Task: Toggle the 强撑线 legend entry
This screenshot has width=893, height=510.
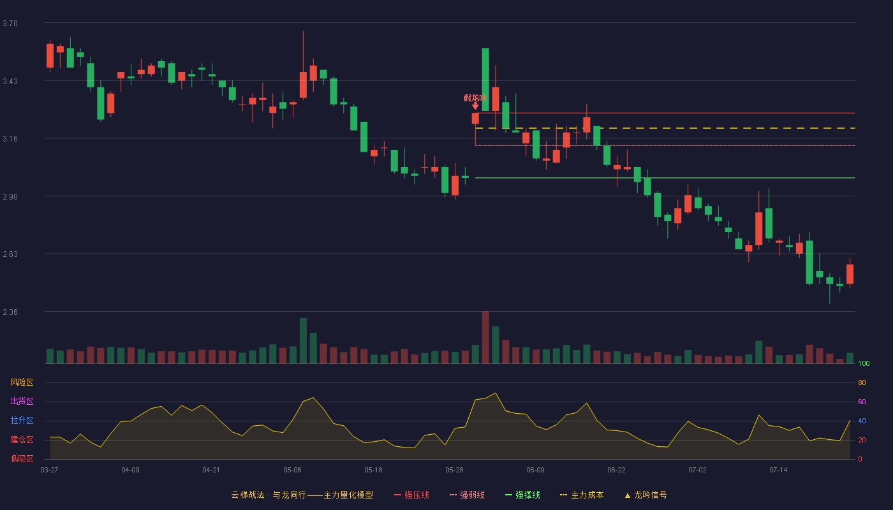Action: click(522, 495)
